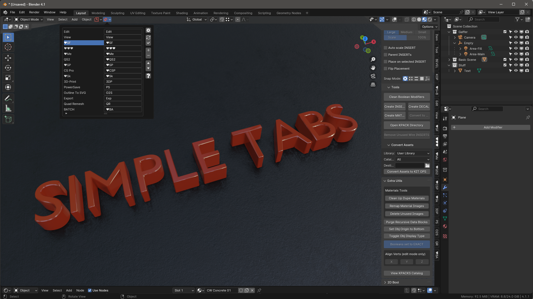Enable the Auto scale INSERT checkbox
The width and height of the screenshot is (533, 299).
(386, 48)
